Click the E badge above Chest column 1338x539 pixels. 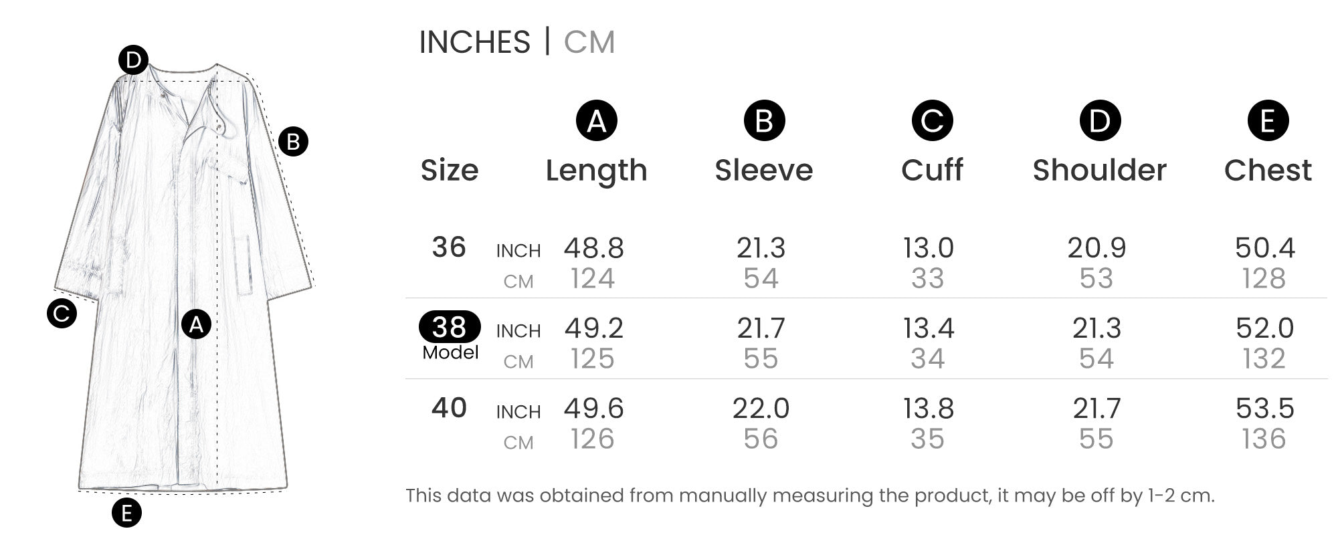point(1268,121)
